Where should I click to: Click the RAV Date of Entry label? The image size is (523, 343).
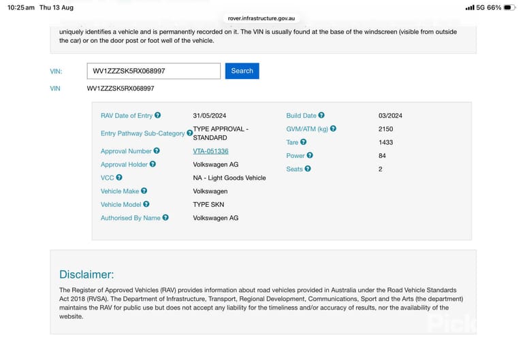tap(127, 116)
